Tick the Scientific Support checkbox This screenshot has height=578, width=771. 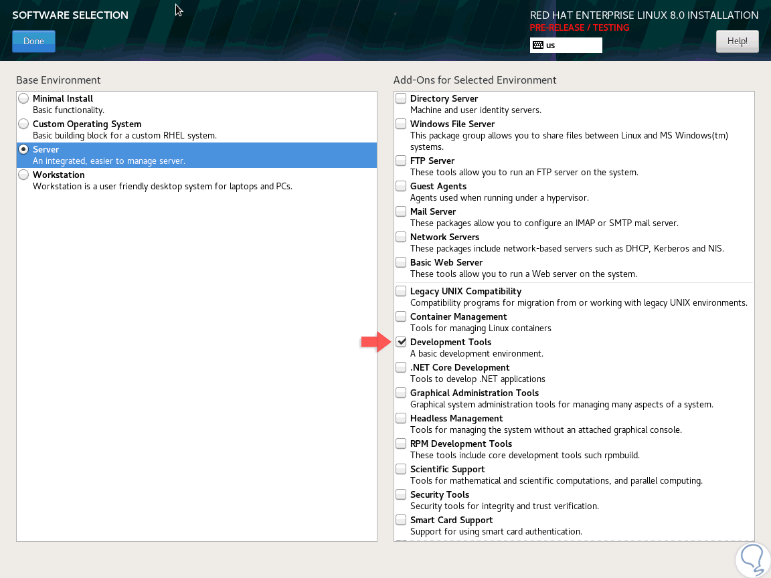coord(401,470)
